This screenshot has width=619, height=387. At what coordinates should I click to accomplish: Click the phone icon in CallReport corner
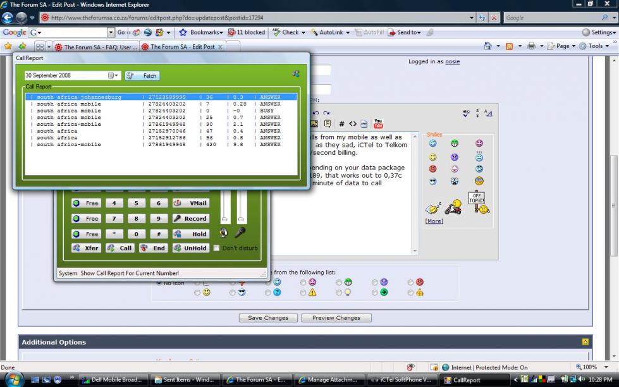[296, 74]
